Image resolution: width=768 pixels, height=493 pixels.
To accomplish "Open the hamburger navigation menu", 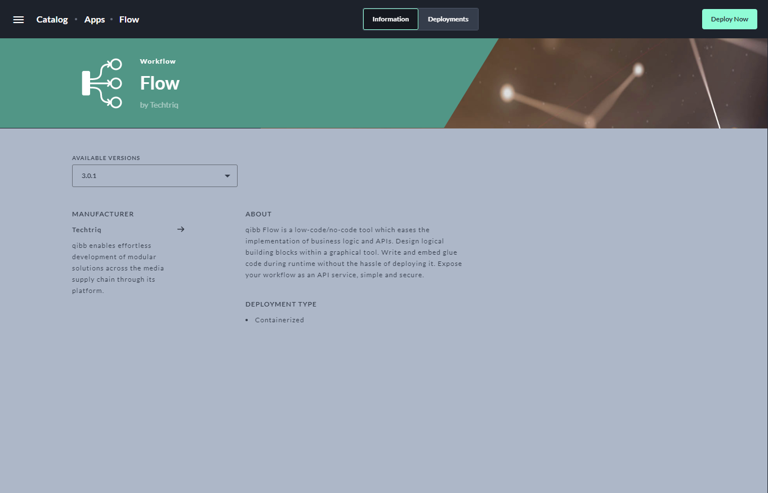I will pos(19,20).
